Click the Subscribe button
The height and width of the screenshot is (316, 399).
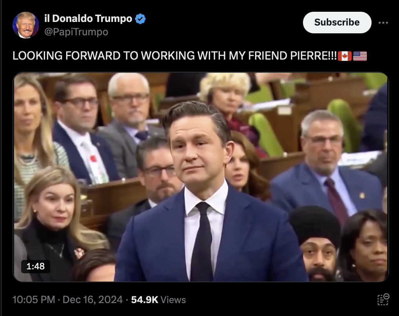(337, 22)
